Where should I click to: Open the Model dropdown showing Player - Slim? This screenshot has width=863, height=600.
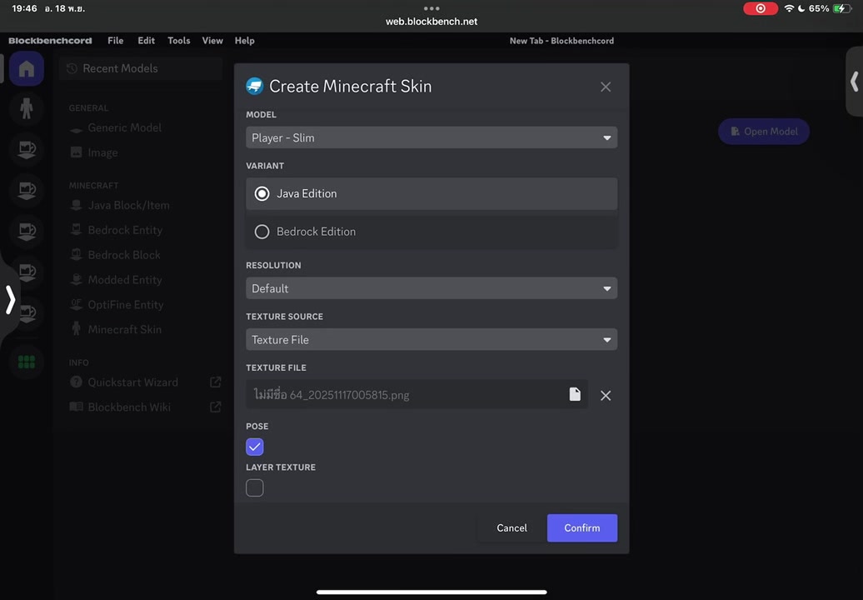431,137
